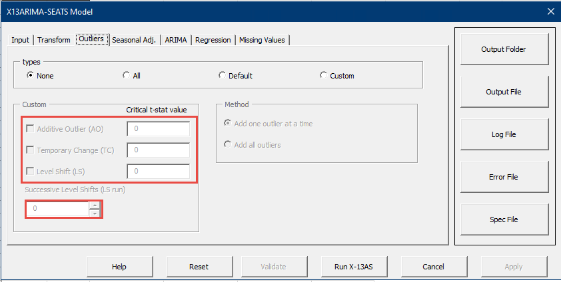Click the AO critical t-stat value field
561x282 pixels.
pyautogui.click(x=158, y=129)
